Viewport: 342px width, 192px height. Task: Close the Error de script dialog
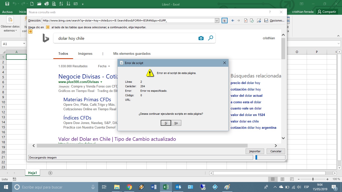(x=225, y=63)
